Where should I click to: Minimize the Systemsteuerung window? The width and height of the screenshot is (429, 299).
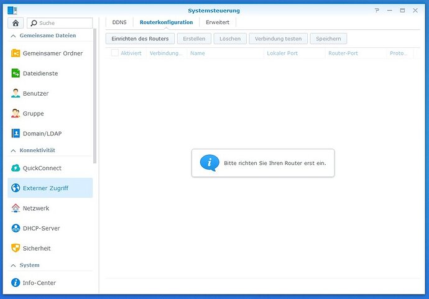(x=390, y=11)
